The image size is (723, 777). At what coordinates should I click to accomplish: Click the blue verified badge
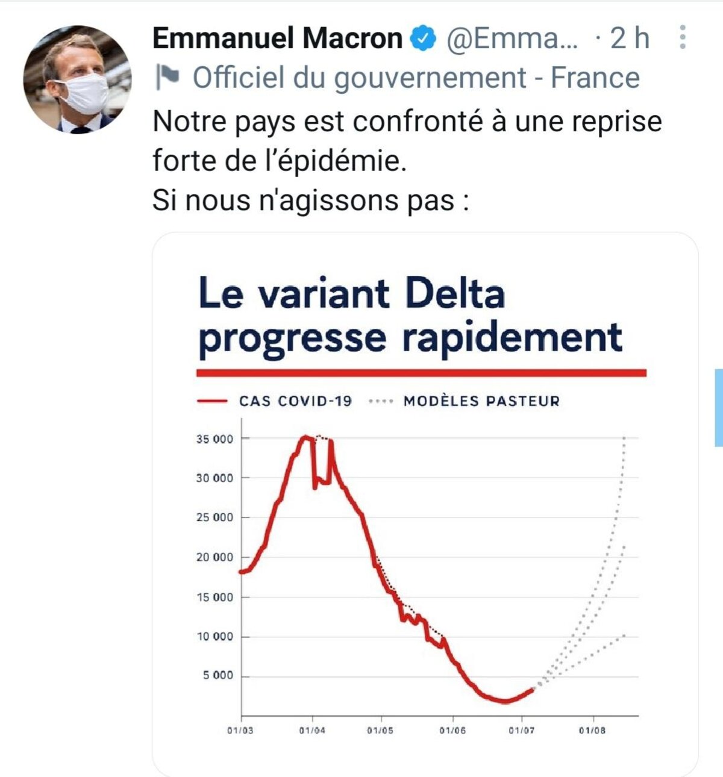423,39
